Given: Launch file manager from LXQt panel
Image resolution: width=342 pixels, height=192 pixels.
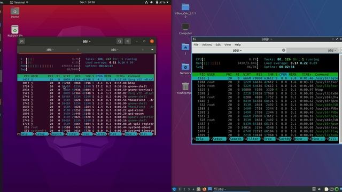Looking at the screenshot, I should pos(198,189).
